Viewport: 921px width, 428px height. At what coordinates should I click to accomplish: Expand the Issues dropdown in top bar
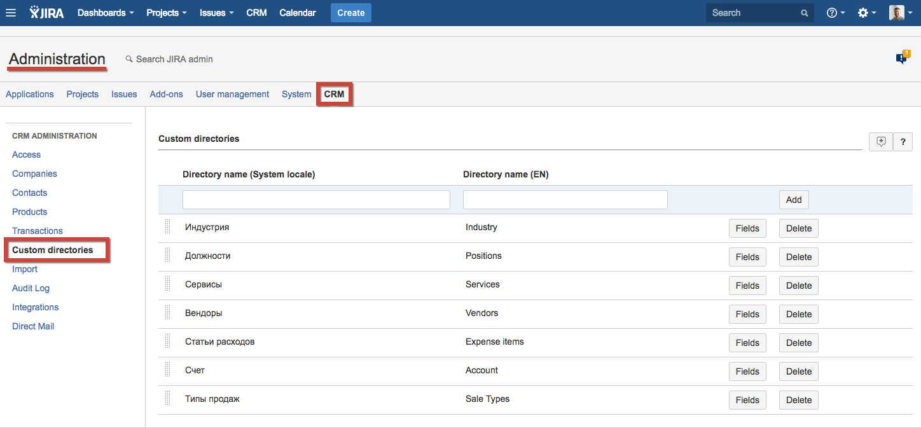(x=216, y=13)
